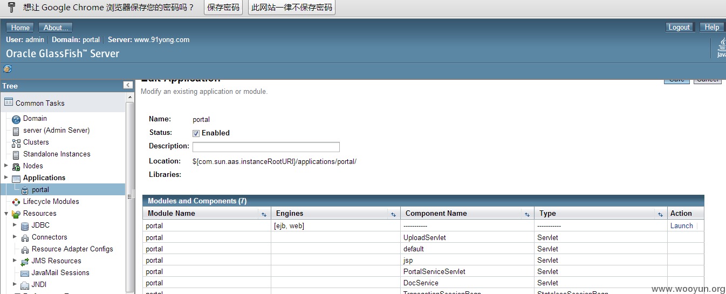Select portal tree item
The image size is (726, 294).
coord(40,190)
